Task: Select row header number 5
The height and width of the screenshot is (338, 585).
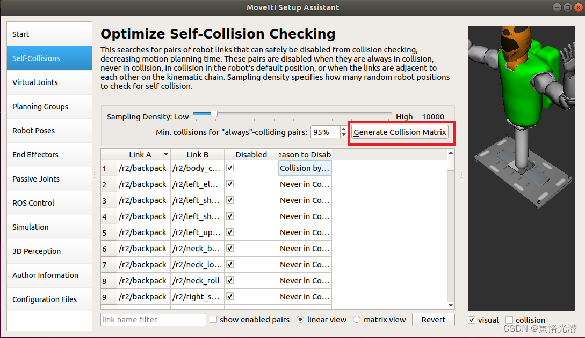Action: (x=109, y=232)
